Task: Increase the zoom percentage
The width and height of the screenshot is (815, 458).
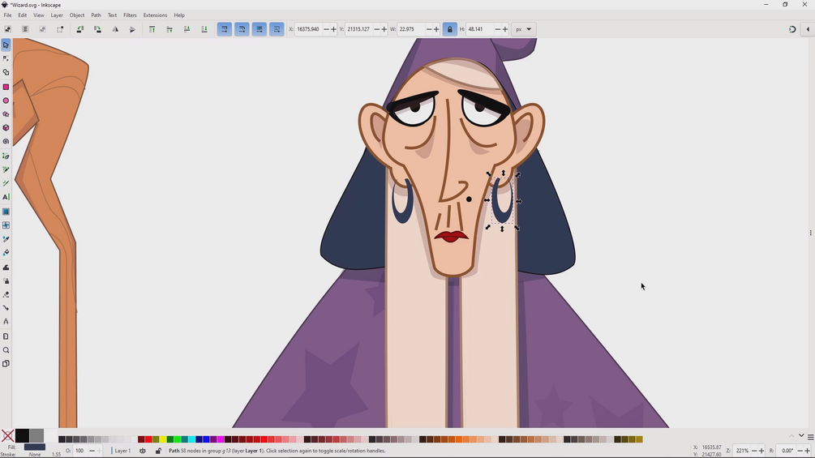Action: click(x=761, y=451)
